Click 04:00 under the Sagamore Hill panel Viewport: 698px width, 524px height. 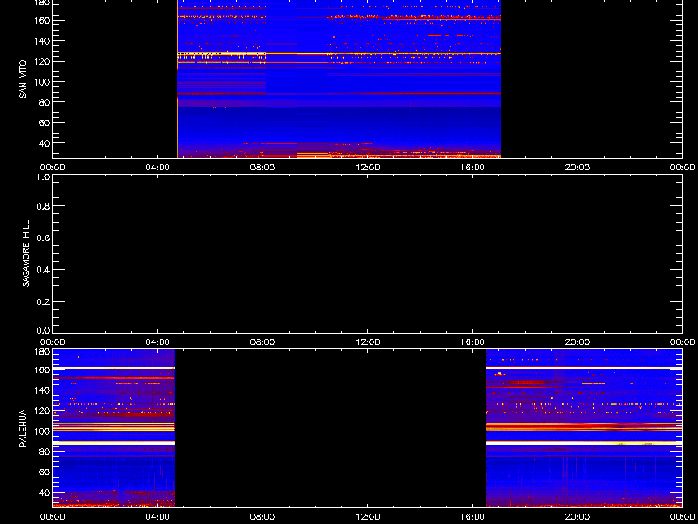pos(158,342)
